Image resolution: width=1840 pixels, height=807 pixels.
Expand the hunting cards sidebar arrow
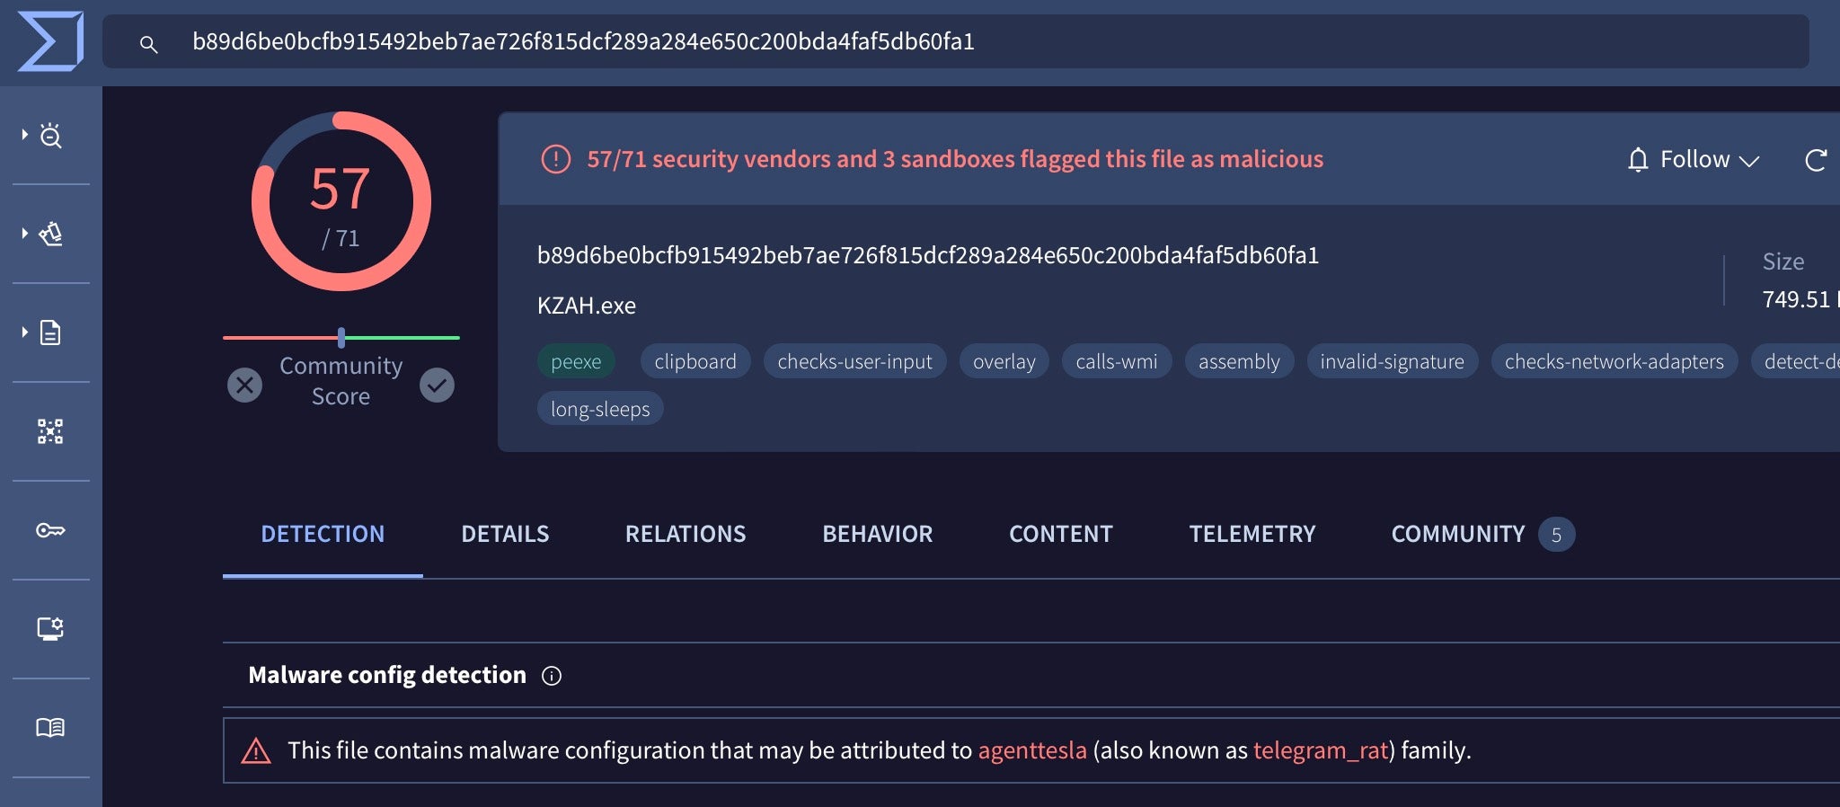[x=25, y=234]
